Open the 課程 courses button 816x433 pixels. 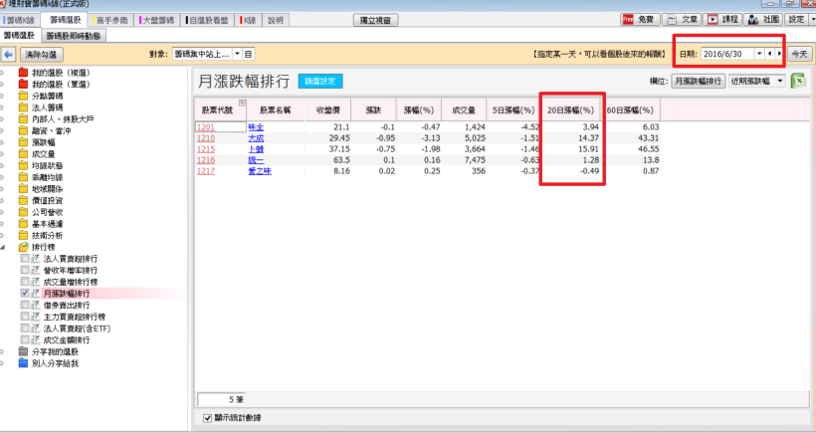point(723,19)
